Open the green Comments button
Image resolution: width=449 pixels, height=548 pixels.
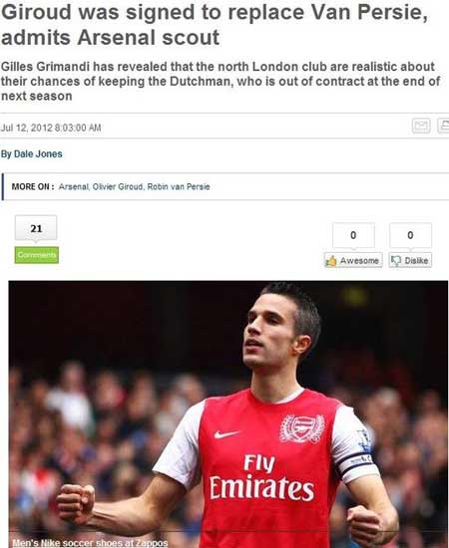36,255
